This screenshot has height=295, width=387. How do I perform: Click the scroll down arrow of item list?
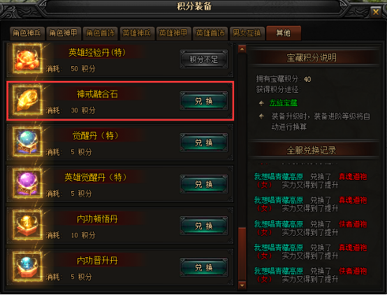coord(242,285)
